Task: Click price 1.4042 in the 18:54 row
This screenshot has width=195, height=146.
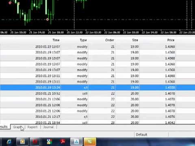Action: [170, 122]
